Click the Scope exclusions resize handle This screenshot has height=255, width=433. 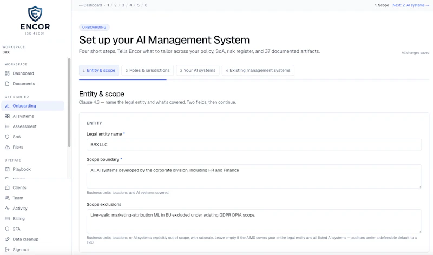tap(420, 231)
